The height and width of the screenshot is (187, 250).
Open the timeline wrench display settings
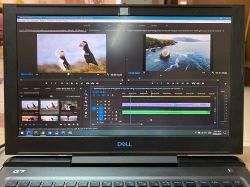pos(113,95)
